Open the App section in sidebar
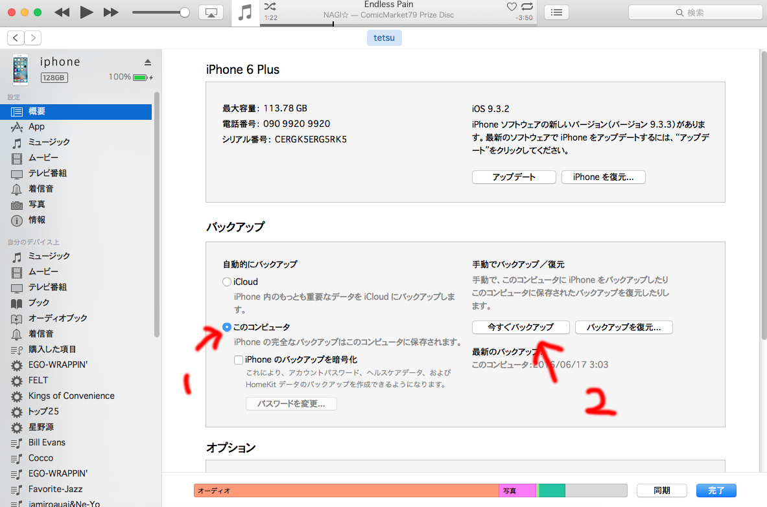The width and height of the screenshot is (767, 507). (36, 127)
